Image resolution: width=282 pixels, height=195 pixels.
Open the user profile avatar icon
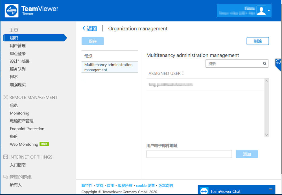[261, 10]
